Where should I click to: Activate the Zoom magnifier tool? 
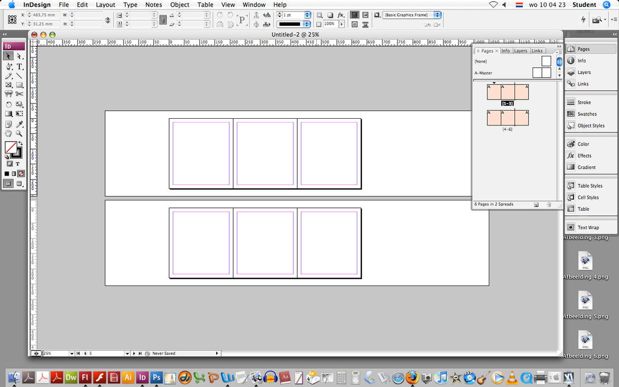coord(20,134)
